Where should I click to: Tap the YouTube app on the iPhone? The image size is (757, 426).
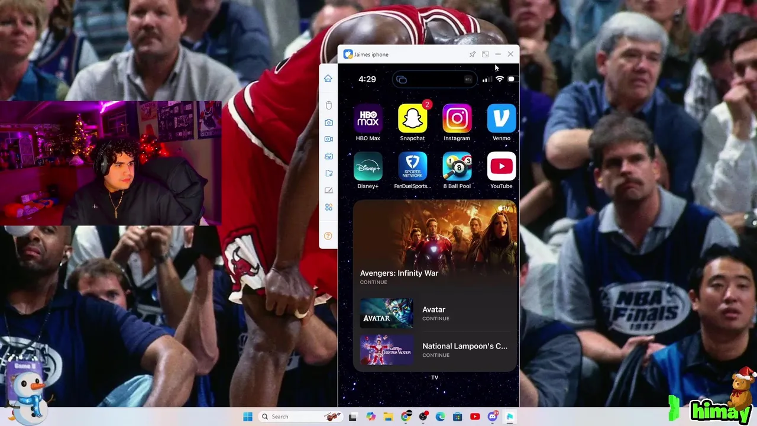coord(502,167)
